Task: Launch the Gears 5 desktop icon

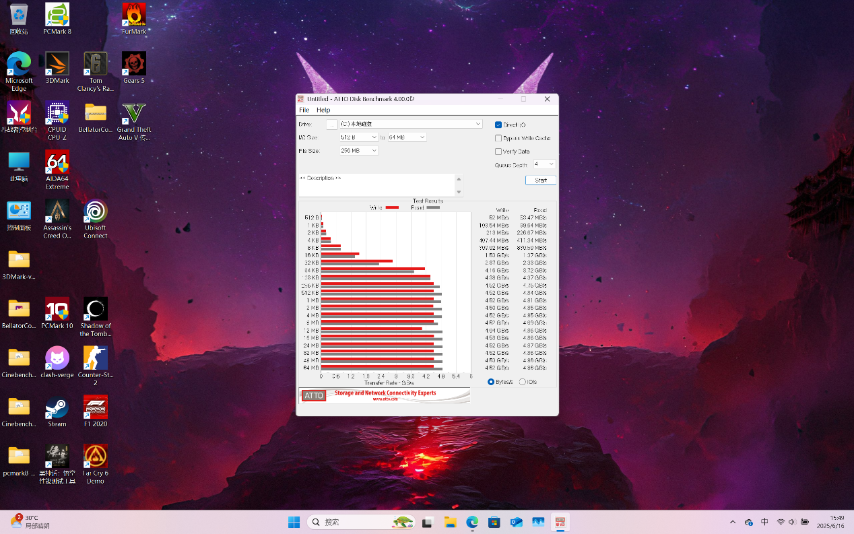Action: (134, 67)
